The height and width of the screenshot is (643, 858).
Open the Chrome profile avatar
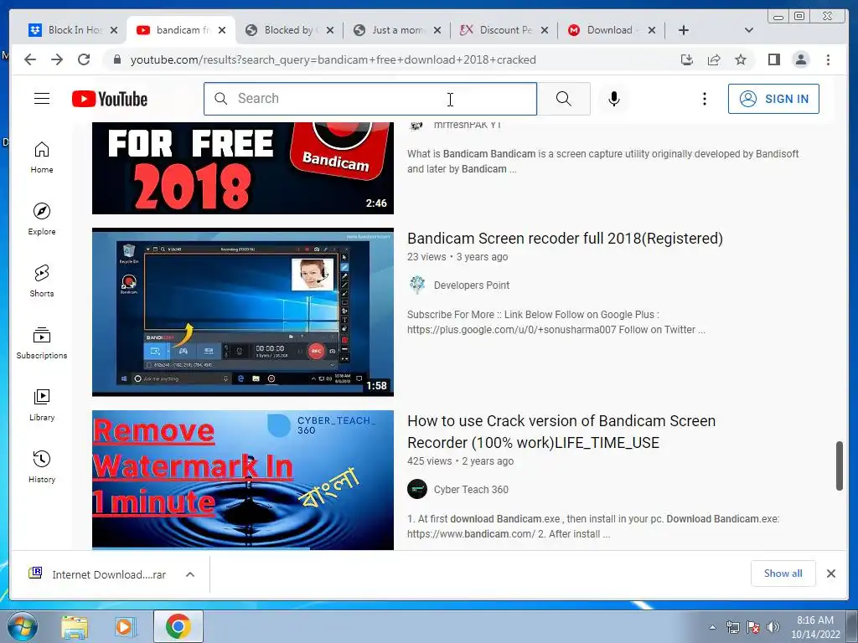point(800,59)
